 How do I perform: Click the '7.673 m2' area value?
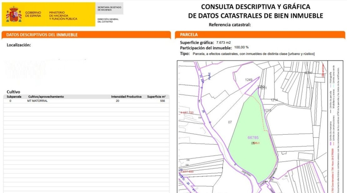[224, 43]
